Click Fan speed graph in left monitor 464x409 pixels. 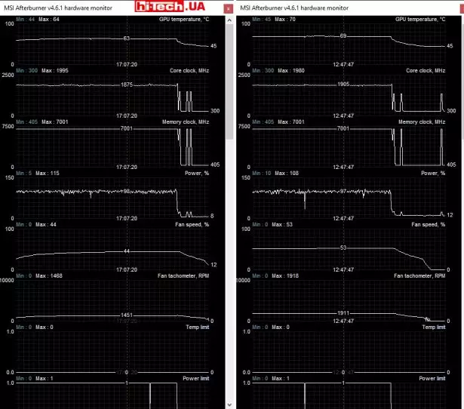(113, 249)
